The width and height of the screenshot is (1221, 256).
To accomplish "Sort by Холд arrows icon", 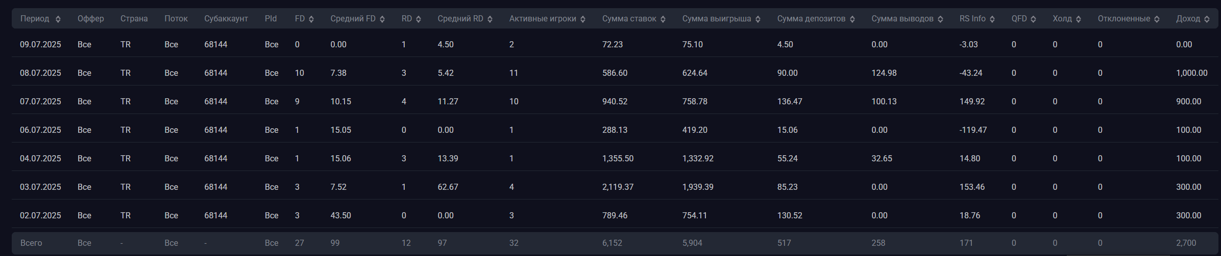I will pyautogui.click(x=1079, y=19).
